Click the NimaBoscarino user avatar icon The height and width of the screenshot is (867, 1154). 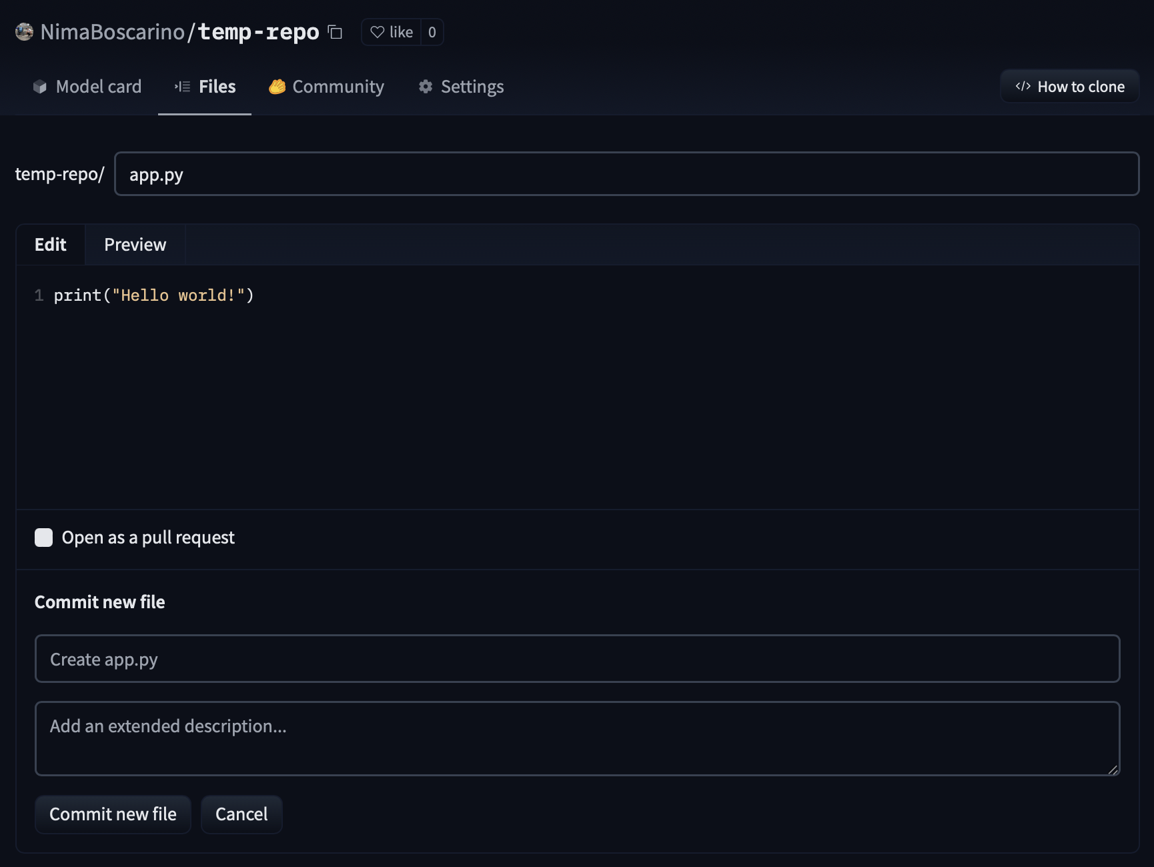[x=24, y=32]
